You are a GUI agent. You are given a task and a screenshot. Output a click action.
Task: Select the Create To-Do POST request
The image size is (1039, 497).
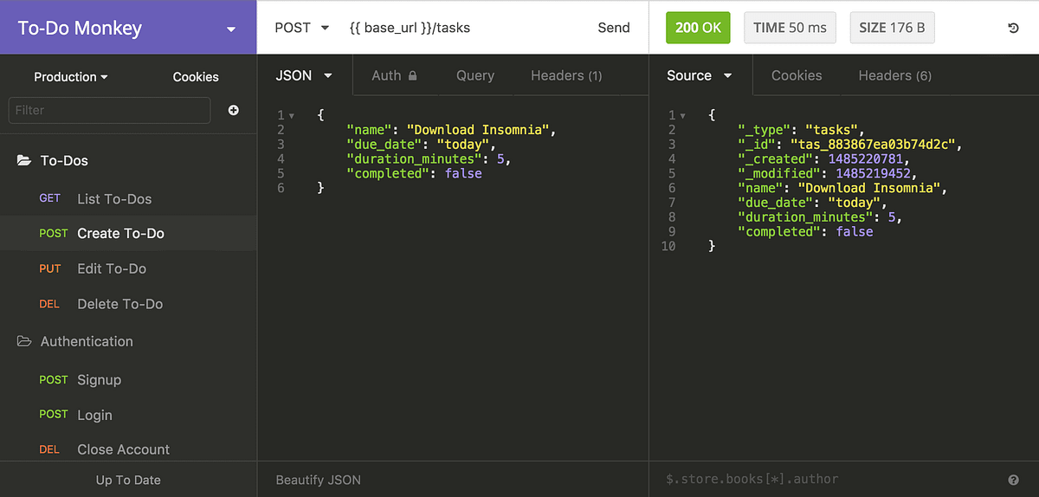pos(128,233)
